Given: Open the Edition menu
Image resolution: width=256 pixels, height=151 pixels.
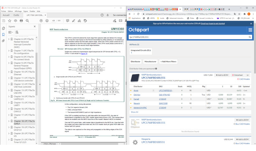Looking at the screenshot, I should 10,11.
